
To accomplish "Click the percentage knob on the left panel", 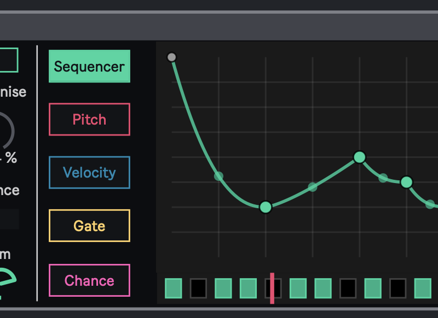I will 4,131.
